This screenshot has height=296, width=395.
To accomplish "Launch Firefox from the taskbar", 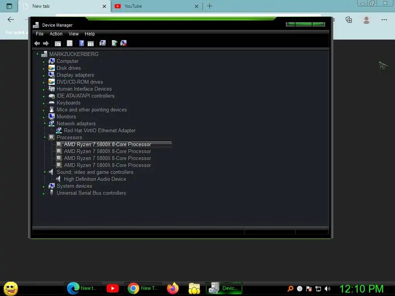I will pos(173,288).
